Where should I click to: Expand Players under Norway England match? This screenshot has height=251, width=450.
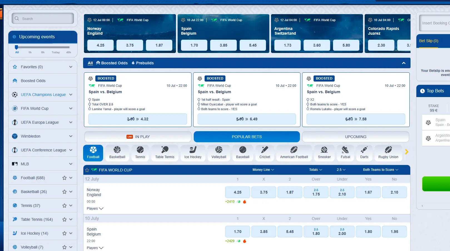point(95,209)
